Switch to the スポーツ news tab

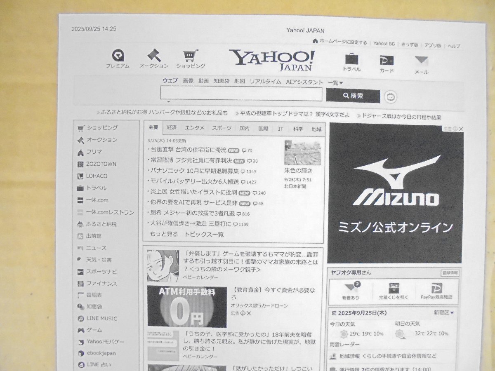click(x=222, y=128)
